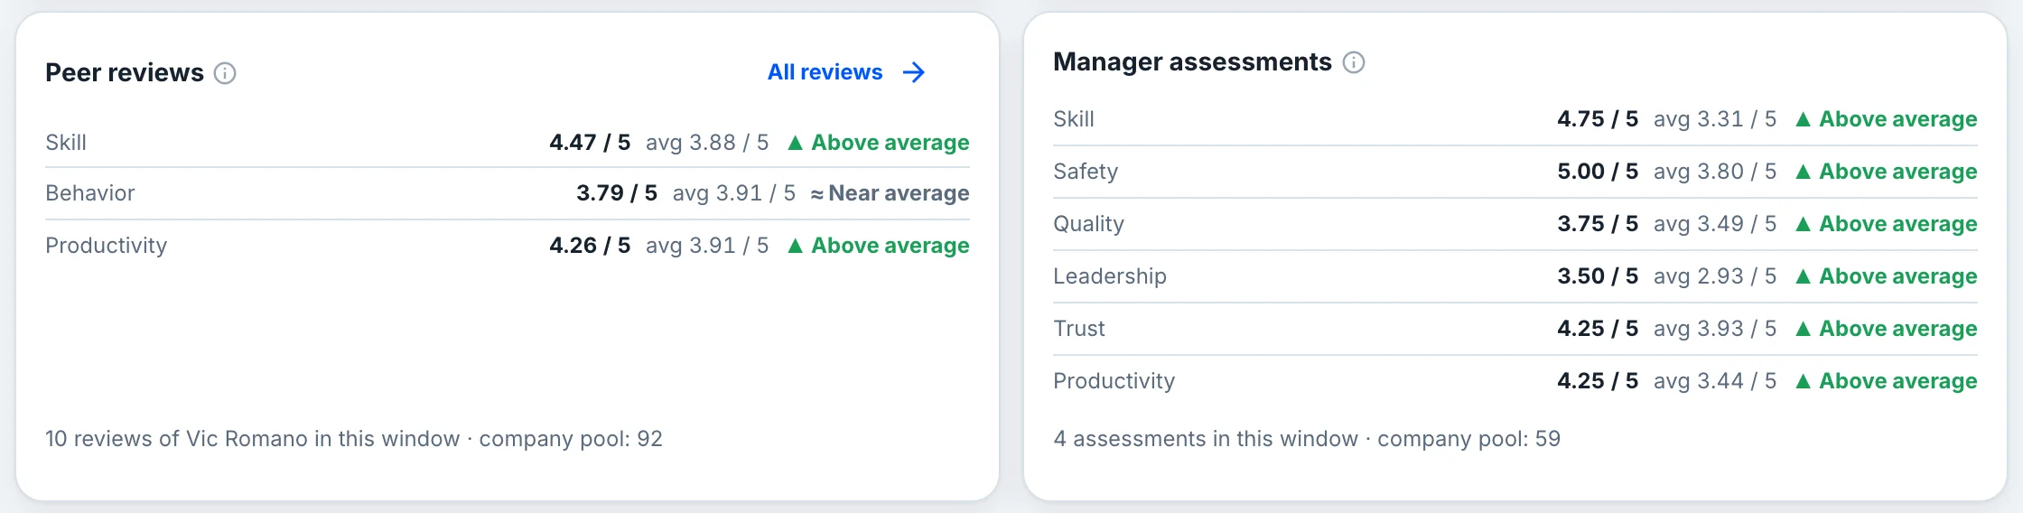Click Above average in the Leadership row
Screen dimensions: 2023x513
[1886, 276]
